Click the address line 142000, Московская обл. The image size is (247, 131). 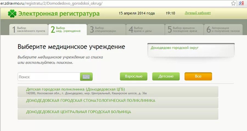point(86,93)
